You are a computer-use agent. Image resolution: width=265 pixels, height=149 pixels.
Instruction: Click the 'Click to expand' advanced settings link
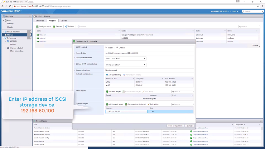point(111,70)
